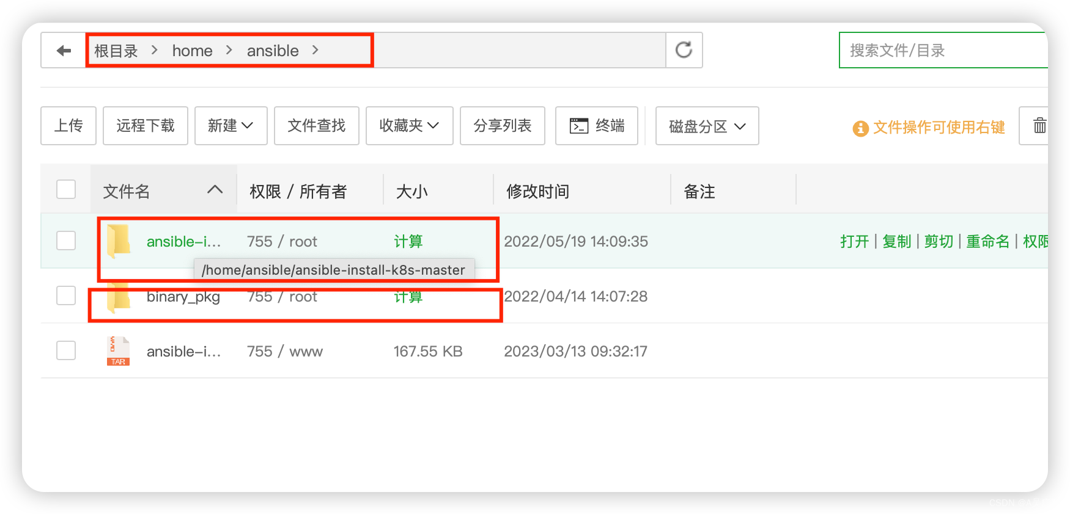The height and width of the screenshot is (514, 1070).
Task: Open 文件查找
Action: click(x=317, y=126)
